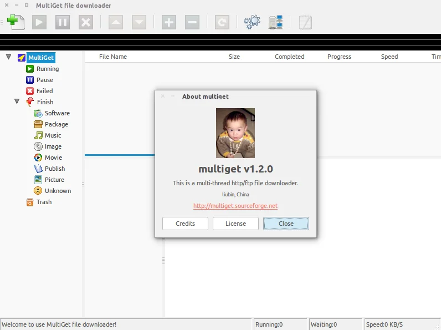Click the move task down arrow
The image size is (441, 330).
(139, 22)
